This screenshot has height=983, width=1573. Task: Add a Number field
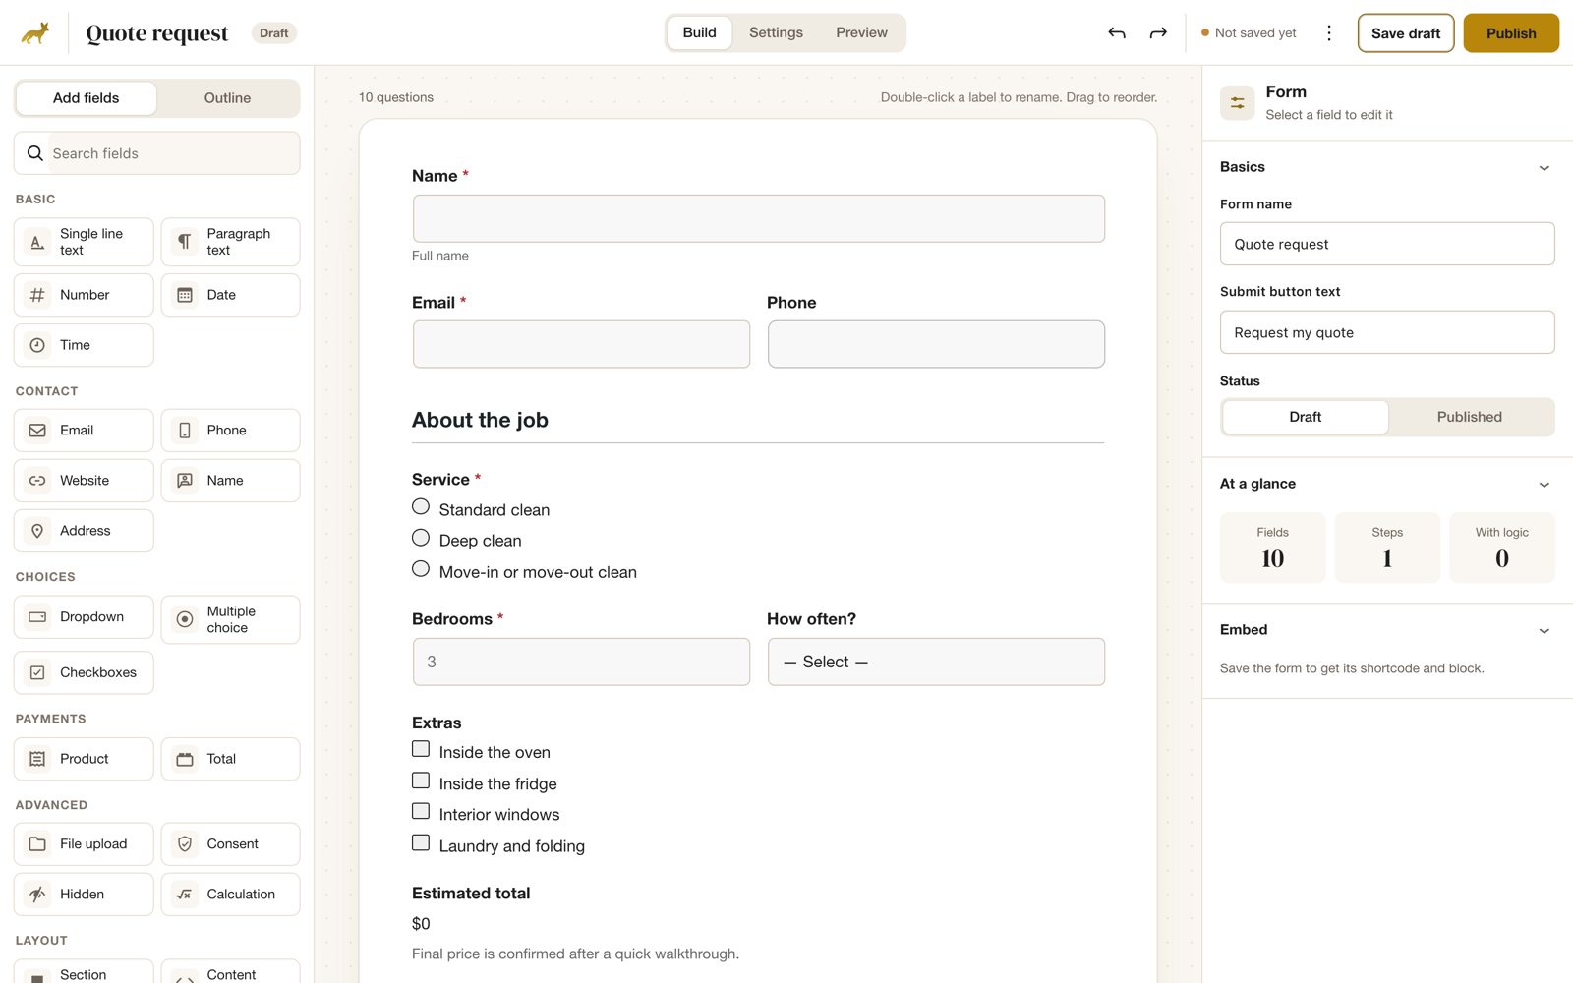(x=84, y=295)
